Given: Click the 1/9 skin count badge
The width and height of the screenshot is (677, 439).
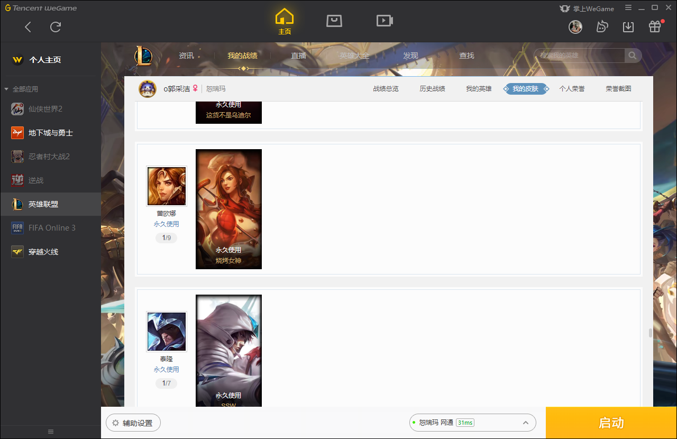Looking at the screenshot, I should 166,238.
